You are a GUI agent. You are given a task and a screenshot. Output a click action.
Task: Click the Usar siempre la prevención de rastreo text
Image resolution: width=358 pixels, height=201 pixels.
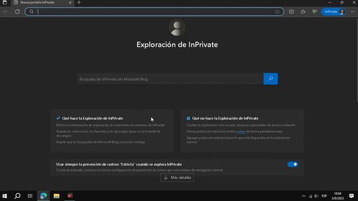119,164
